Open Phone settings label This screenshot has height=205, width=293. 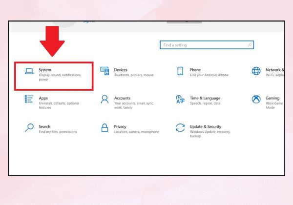[x=195, y=70]
